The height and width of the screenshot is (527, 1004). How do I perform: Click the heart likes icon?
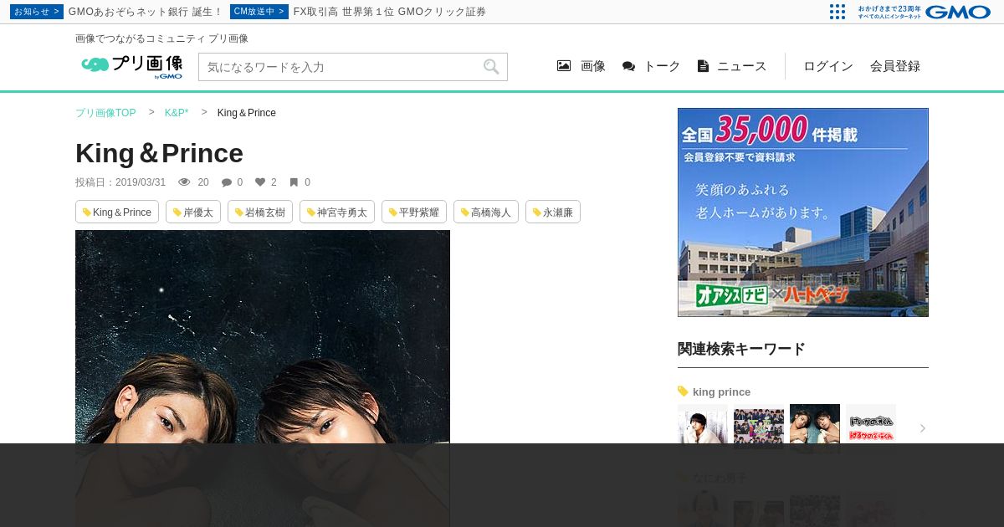(260, 182)
